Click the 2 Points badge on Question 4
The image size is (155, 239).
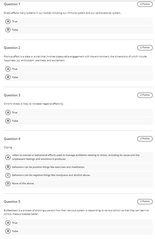145,139
